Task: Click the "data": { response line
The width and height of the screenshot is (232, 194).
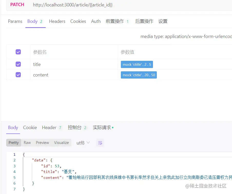Action: click(x=42, y=160)
